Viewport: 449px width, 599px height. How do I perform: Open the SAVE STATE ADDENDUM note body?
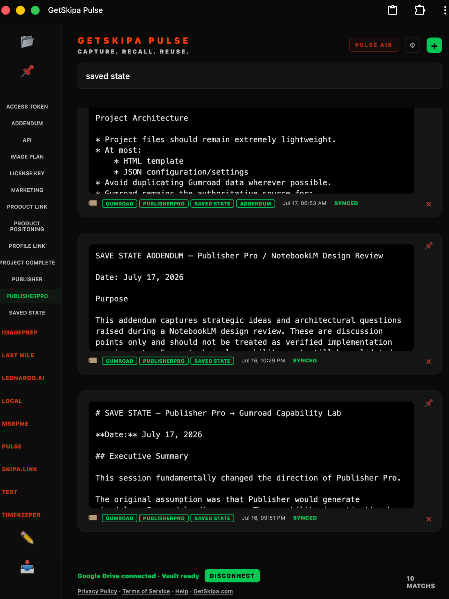[x=251, y=298]
